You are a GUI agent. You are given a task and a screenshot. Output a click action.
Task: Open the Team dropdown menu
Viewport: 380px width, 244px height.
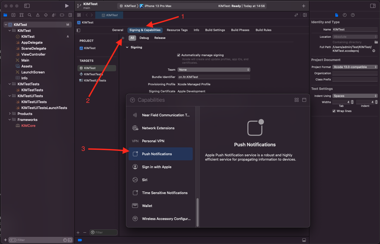[214, 70]
